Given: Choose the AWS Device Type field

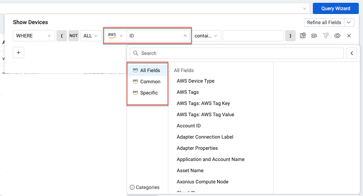Looking at the screenshot, I should click(196, 81).
